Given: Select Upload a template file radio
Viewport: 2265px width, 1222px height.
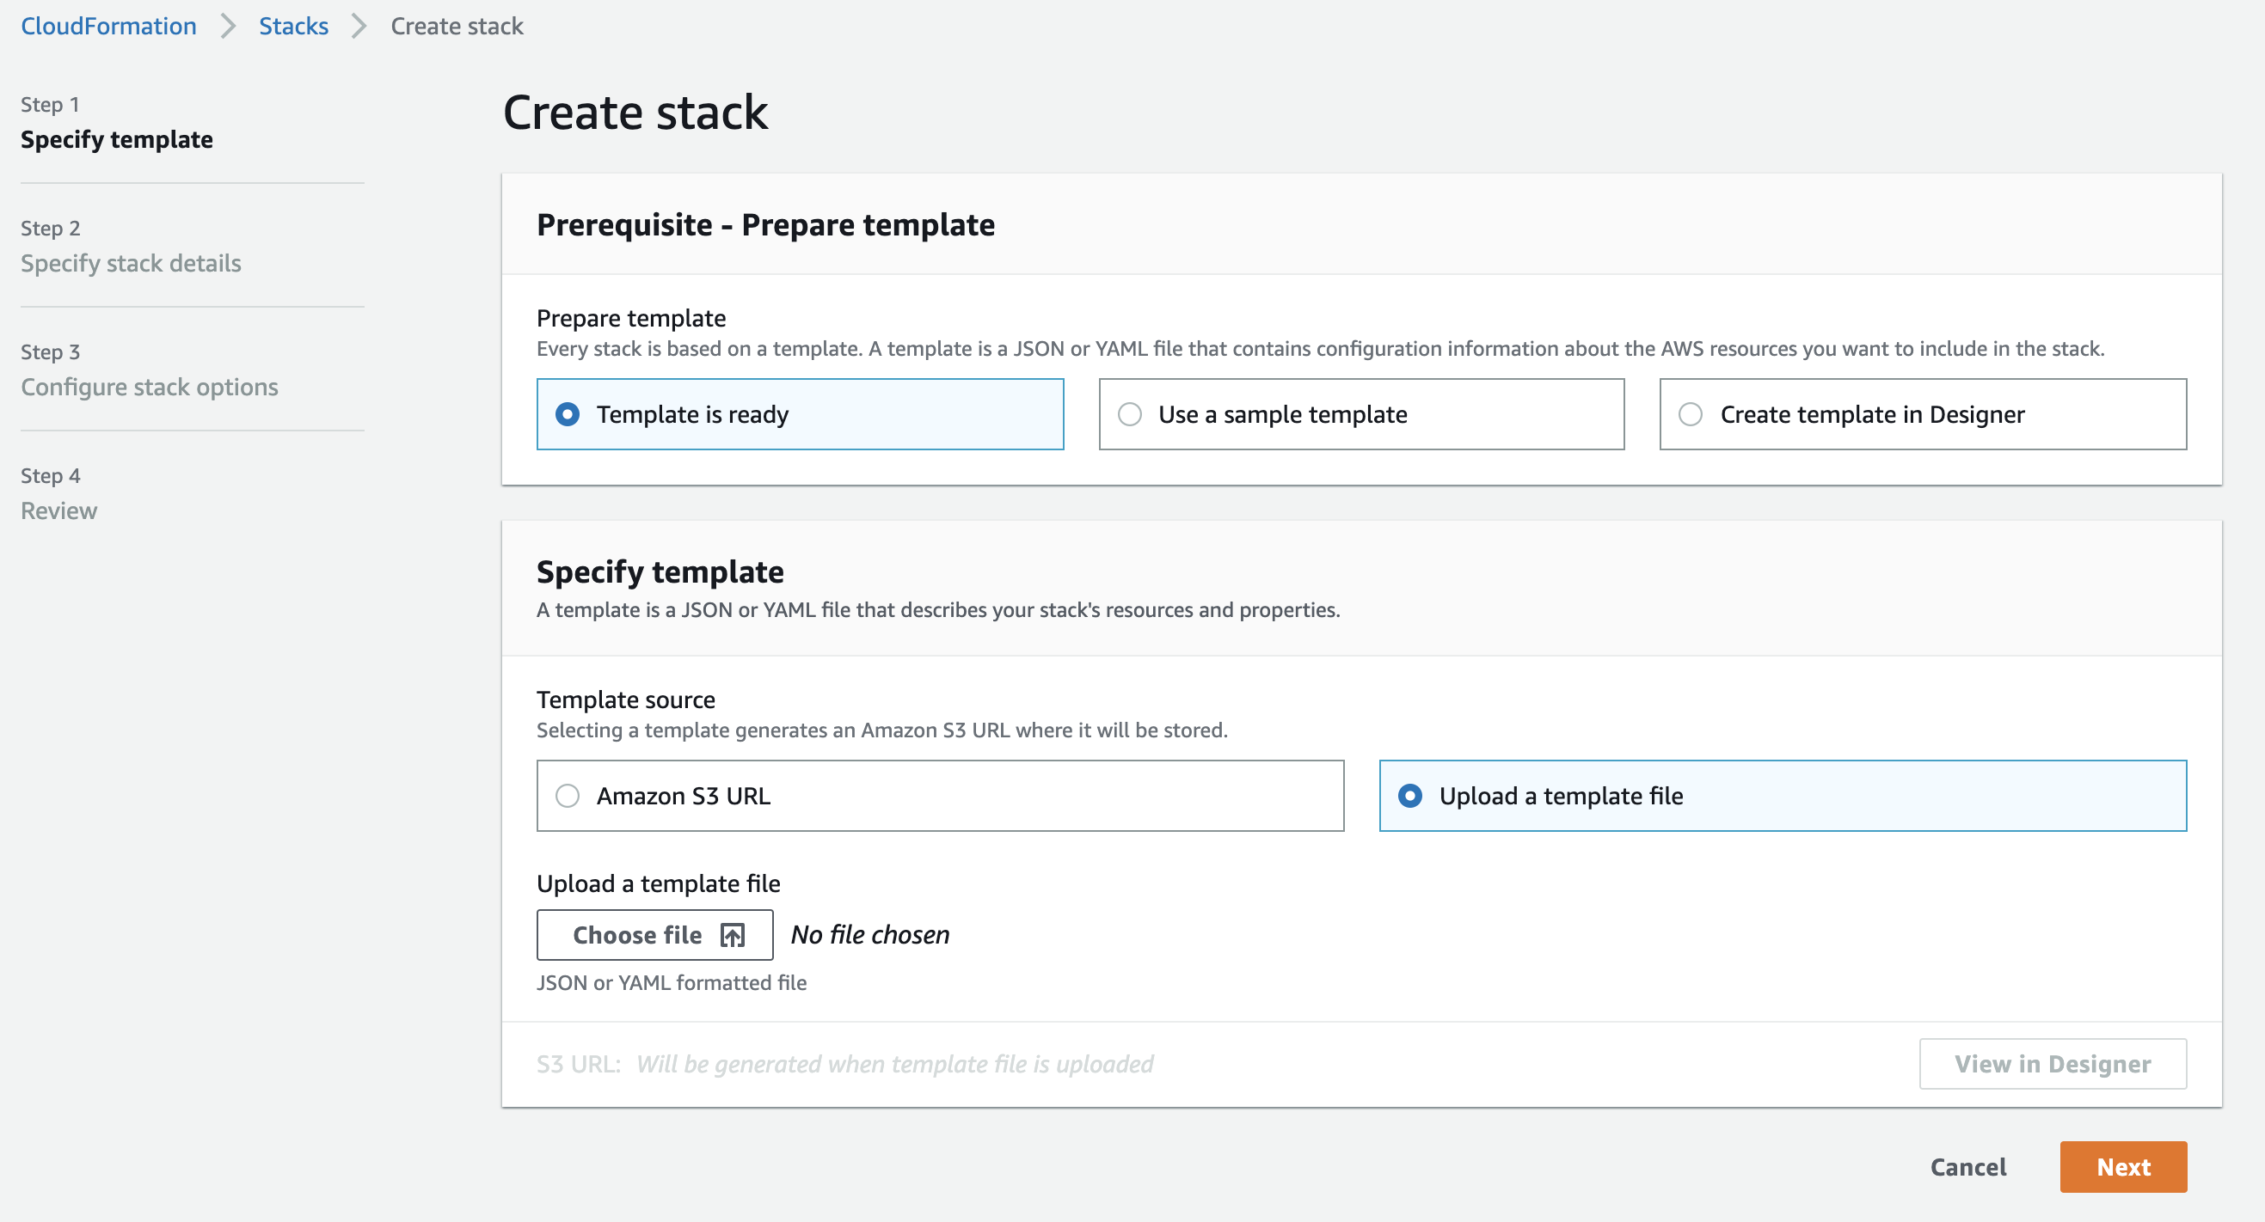Looking at the screenshot, I should 1409,796.
